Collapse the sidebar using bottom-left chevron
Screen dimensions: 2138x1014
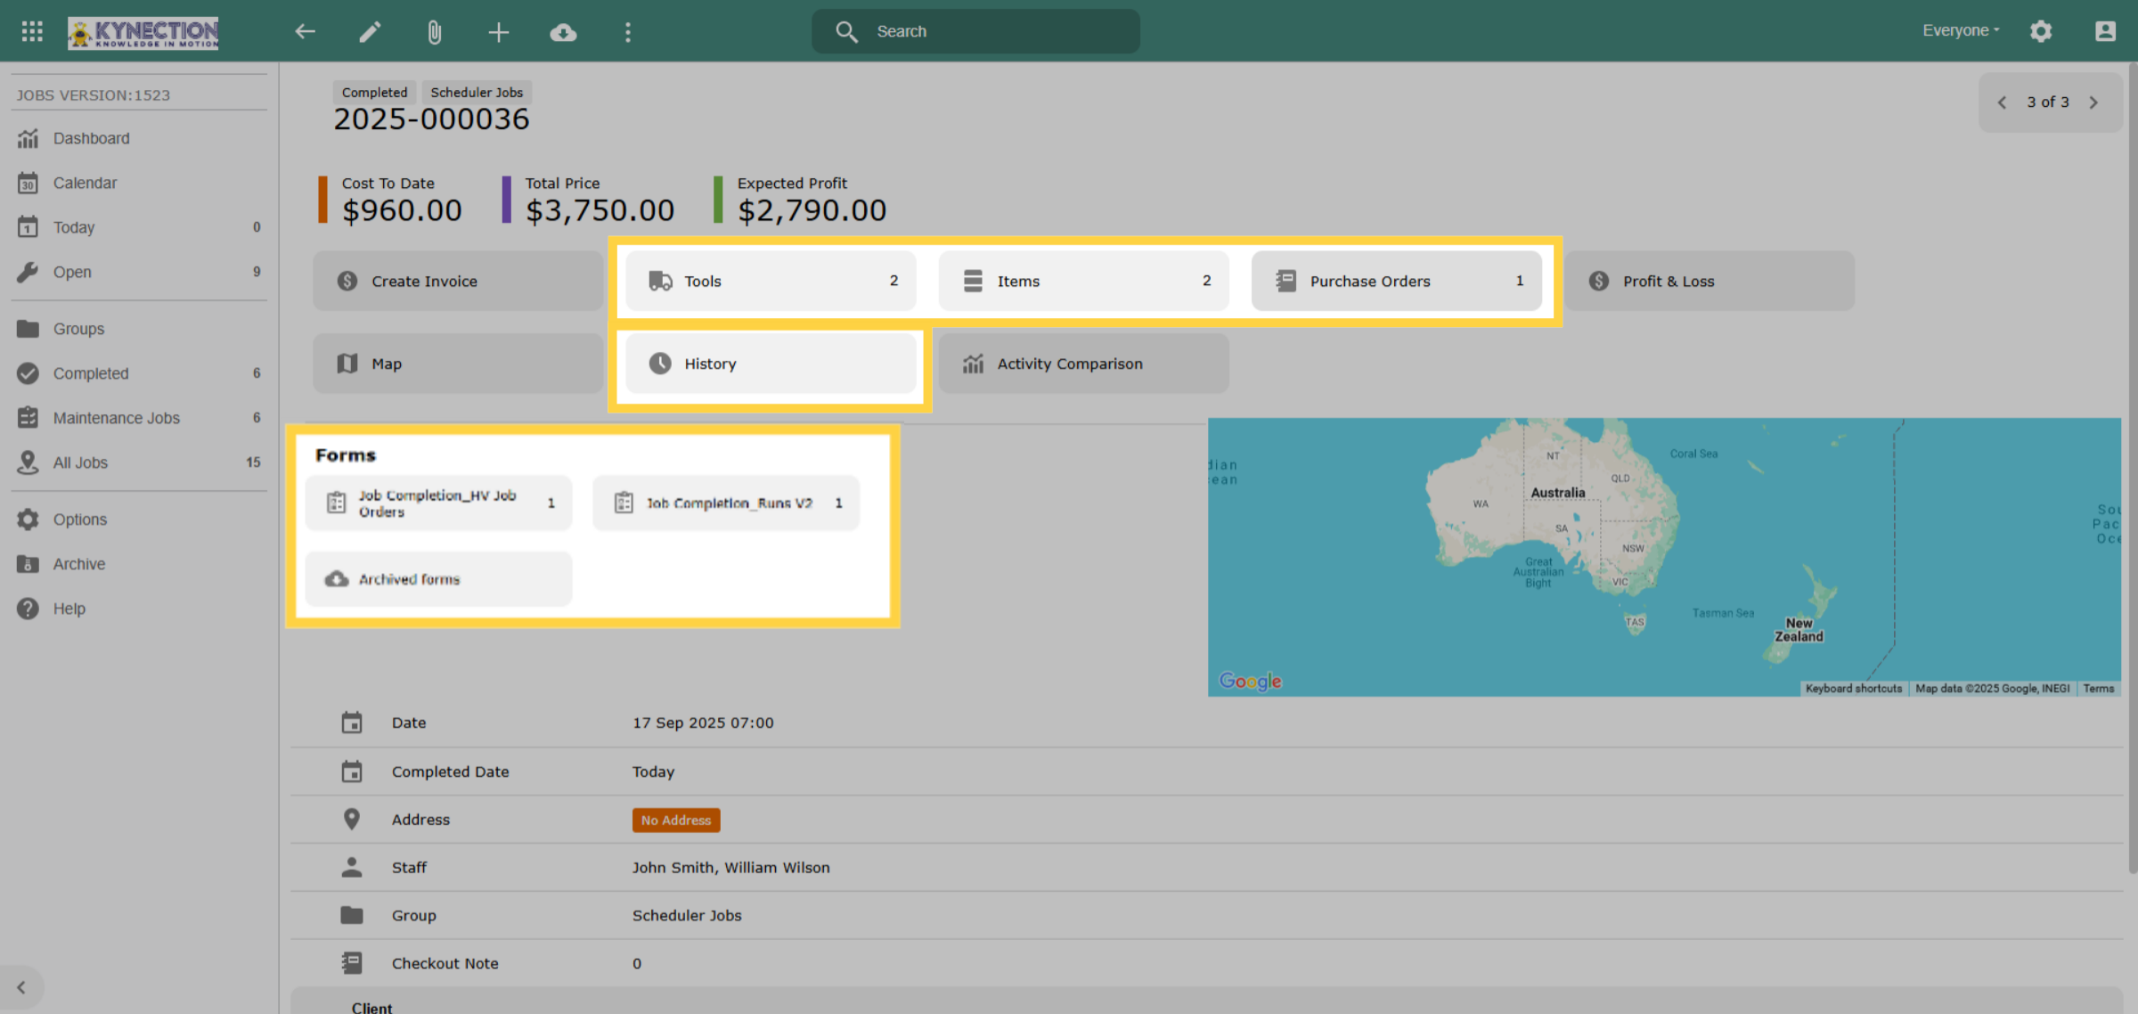tap(21, 987)
